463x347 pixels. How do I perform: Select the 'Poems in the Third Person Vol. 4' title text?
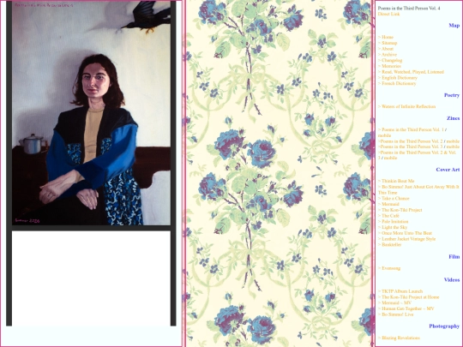409,9
